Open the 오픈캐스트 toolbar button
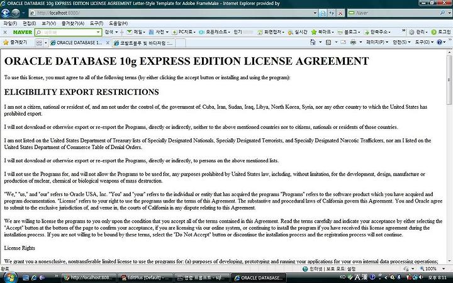Viewport: 453px width, 283px height. pyautogui.click(x=215, y=32)
